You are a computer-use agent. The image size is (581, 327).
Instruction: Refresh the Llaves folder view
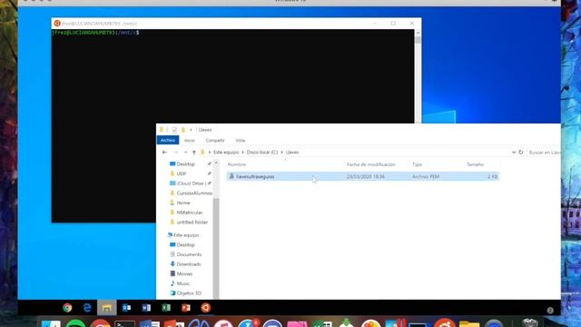[520, 153]
